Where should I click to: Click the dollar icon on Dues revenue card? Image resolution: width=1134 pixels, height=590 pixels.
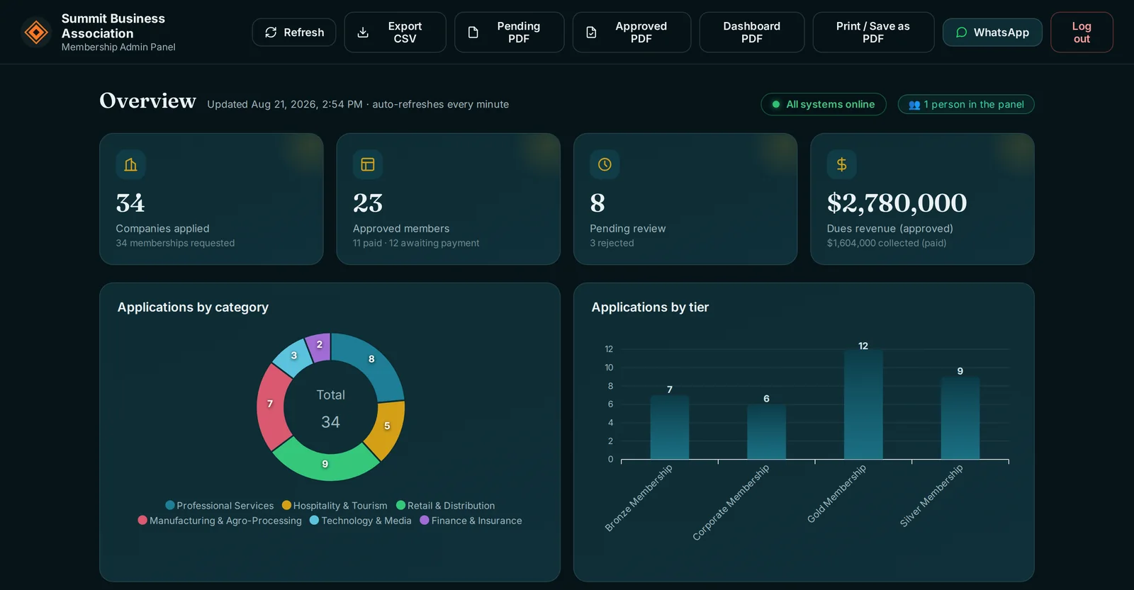[x=842, y=164]
